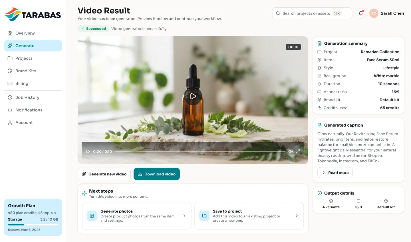Click the 00:10 duration badge on the video
This screenshot has width=411, height=242.
tap(293, 47)
